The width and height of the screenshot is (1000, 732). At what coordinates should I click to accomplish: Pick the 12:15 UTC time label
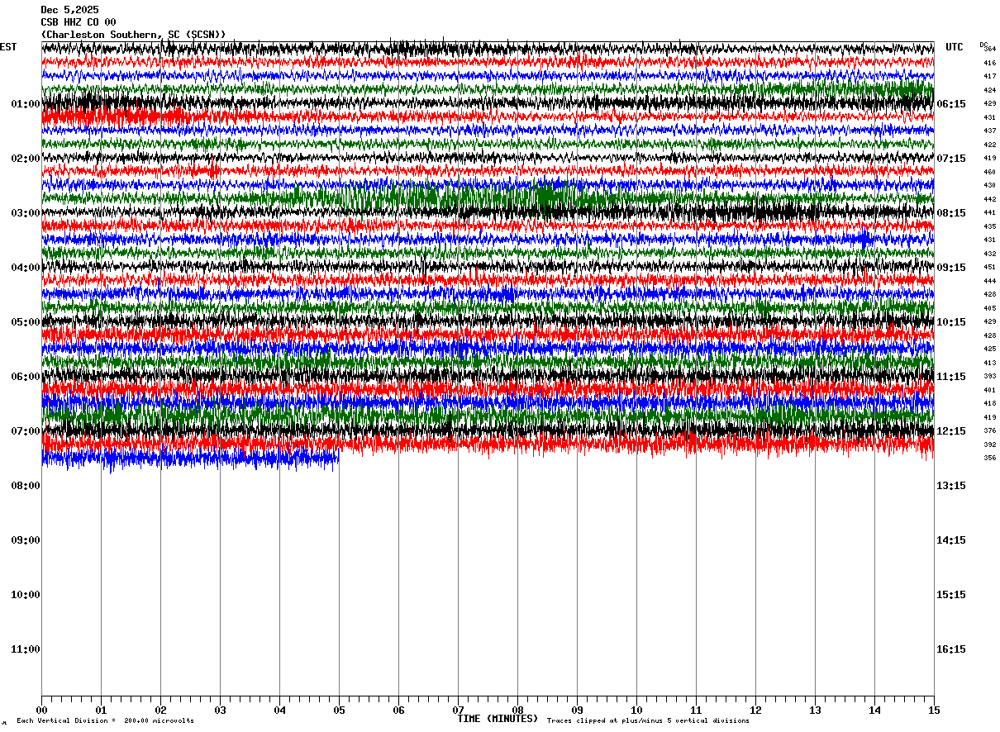click(951, 431)
